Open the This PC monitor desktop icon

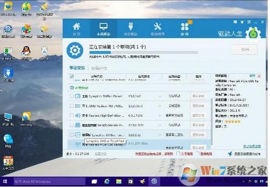pyautogui.click(x=8, y=119)
